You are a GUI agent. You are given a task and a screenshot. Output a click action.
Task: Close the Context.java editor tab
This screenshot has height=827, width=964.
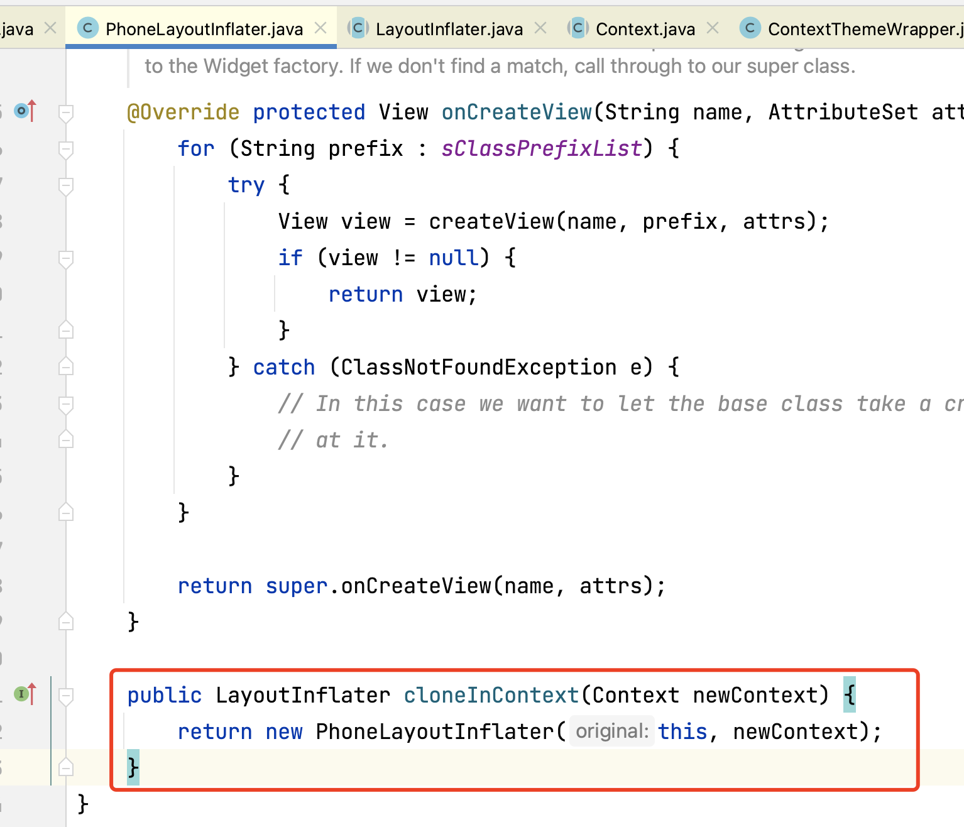[713, 28]
